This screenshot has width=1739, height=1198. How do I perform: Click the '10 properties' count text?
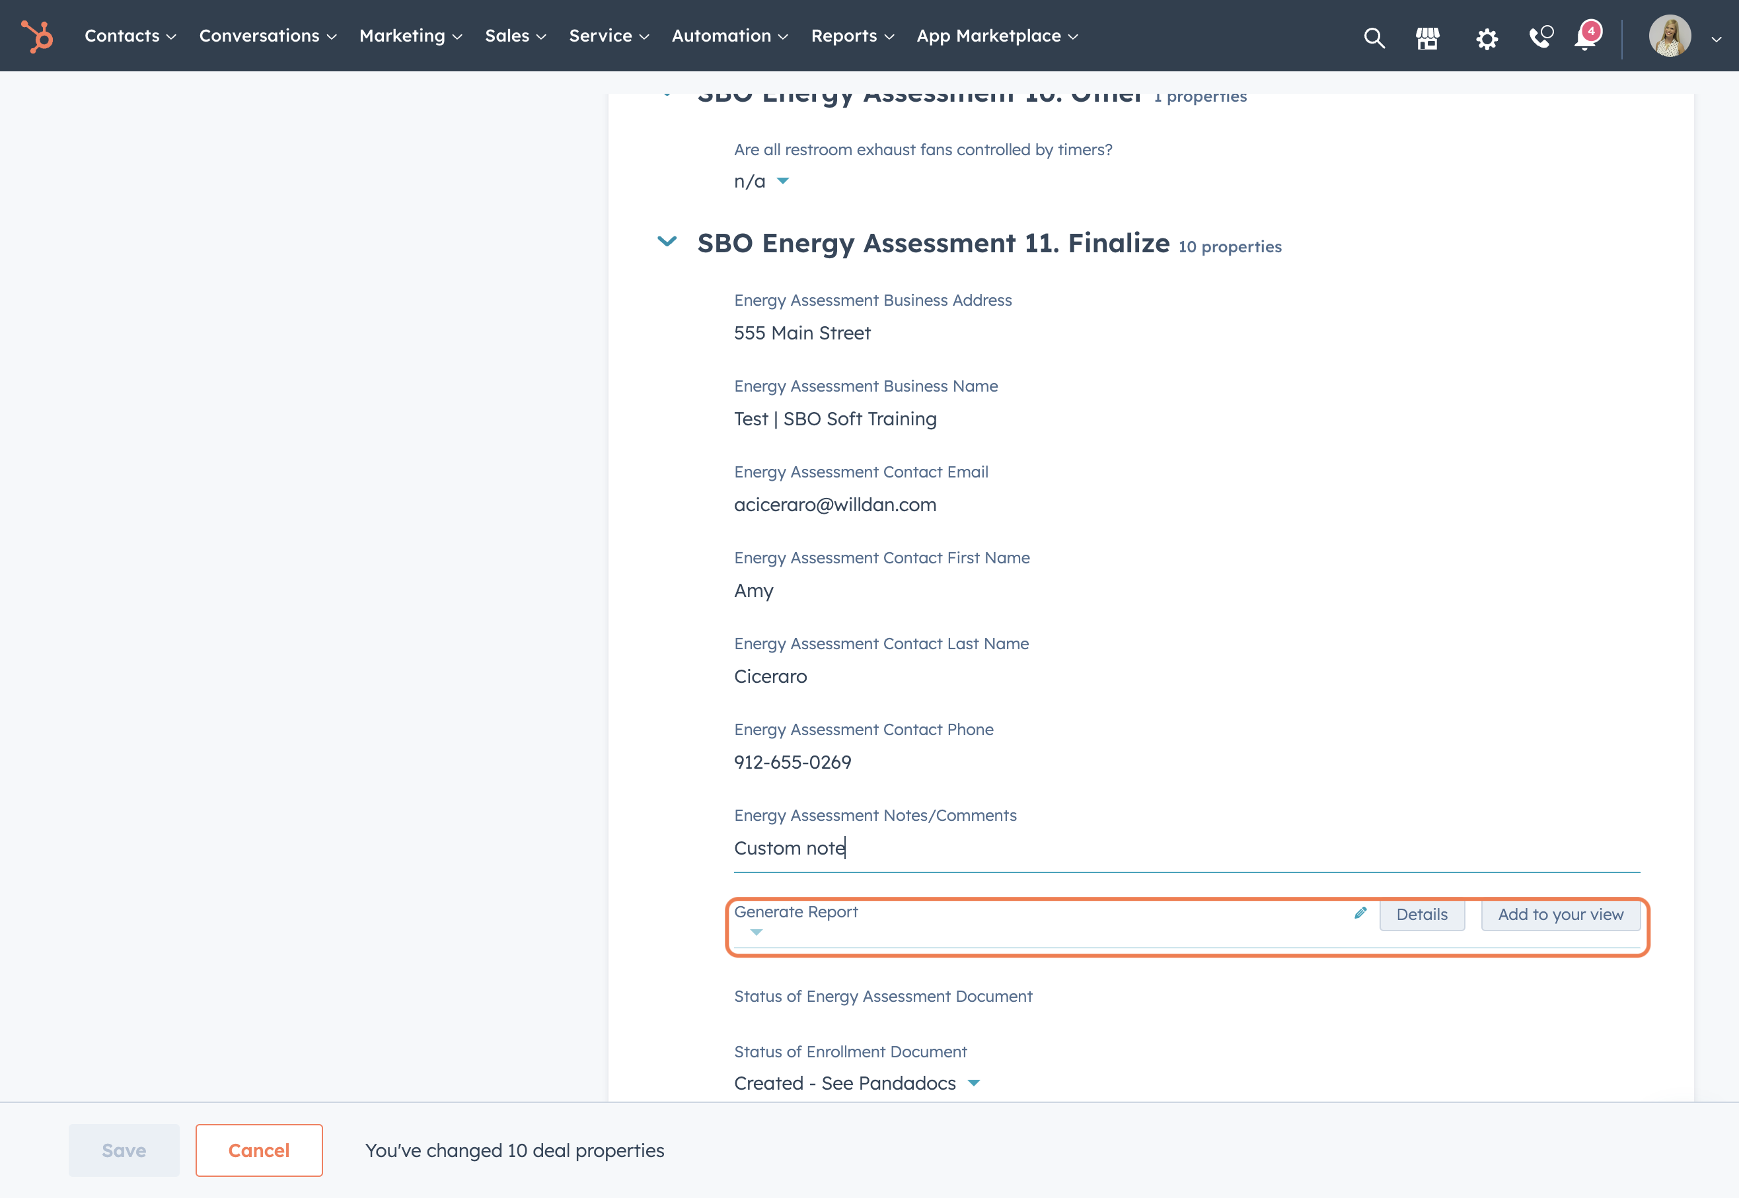click(1230, 247)
